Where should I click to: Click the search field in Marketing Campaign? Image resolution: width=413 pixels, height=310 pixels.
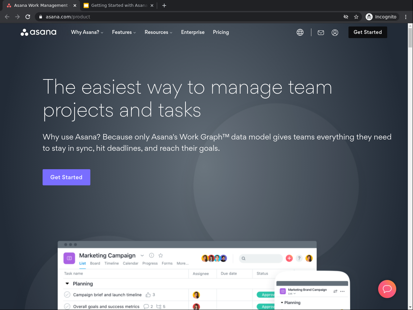[261, 258]
